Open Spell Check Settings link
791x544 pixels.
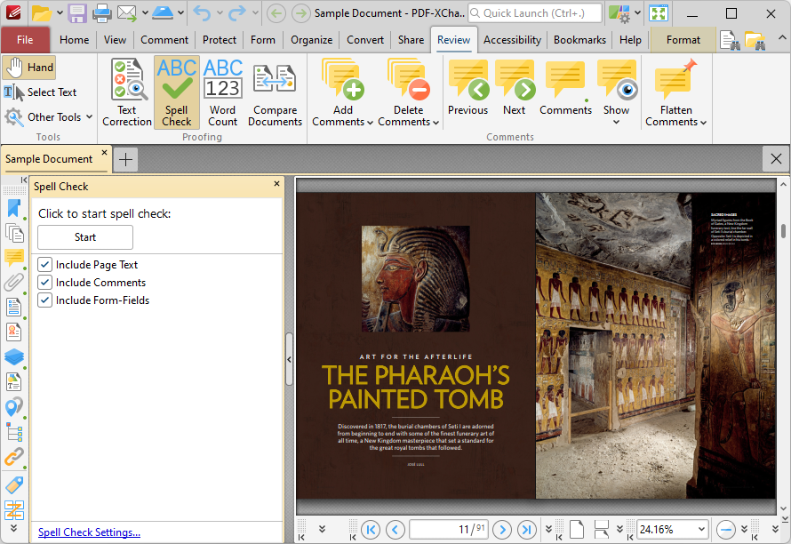(x=89, y=532)
